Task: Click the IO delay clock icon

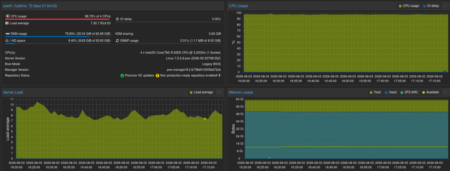Action: tap(117, 19)
